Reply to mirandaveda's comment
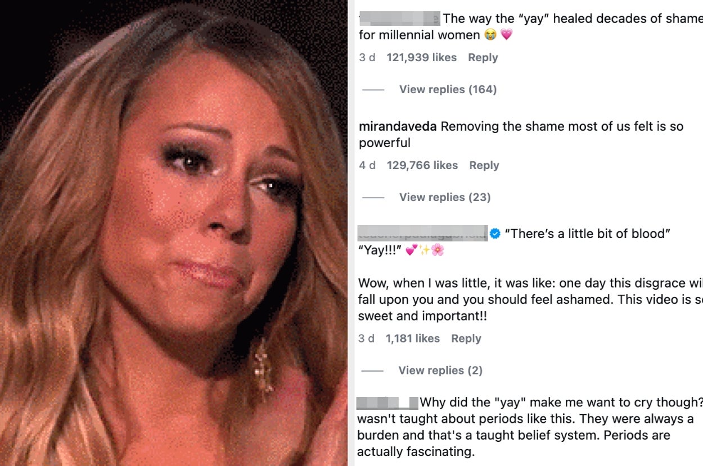703x466 pixels. coord(484,165)
